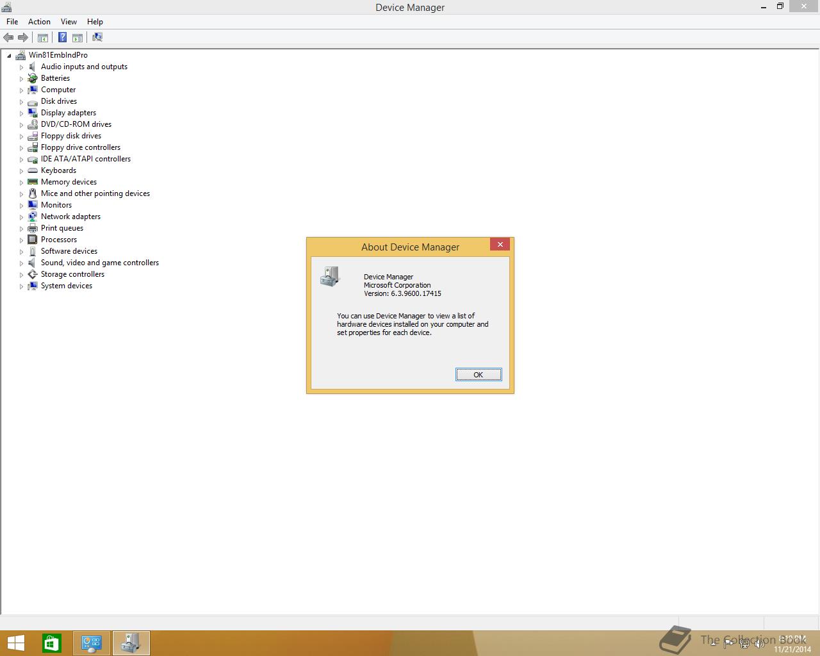Open the File menu
The height and width of the screenshot is (656, 820).
click(x=12, y=22)
